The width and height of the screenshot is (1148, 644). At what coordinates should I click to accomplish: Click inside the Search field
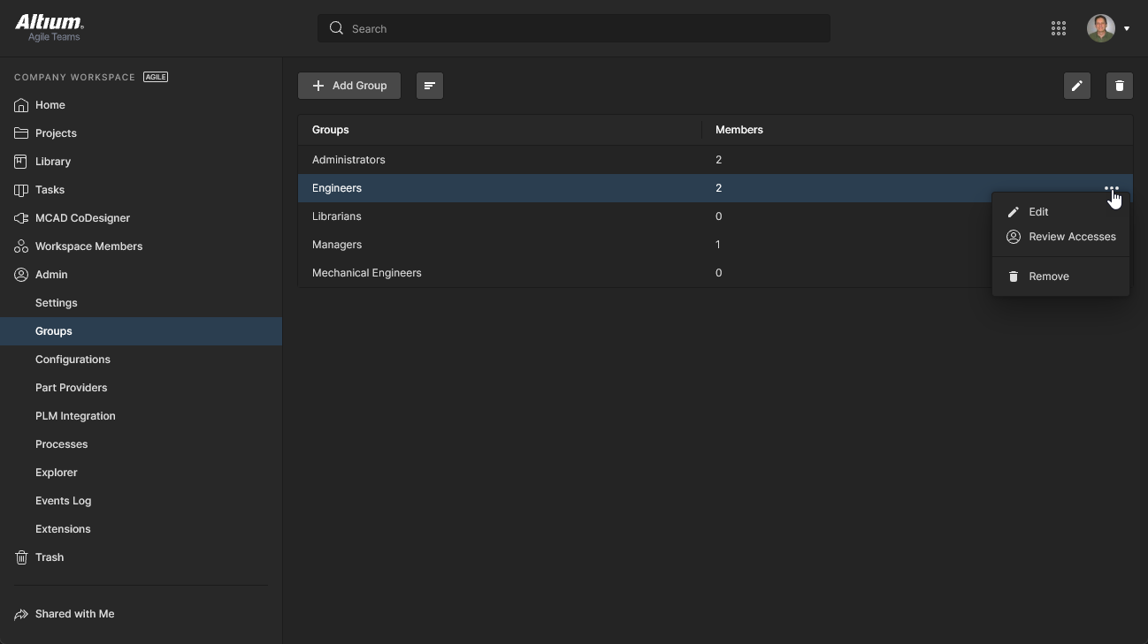[573, 27]
